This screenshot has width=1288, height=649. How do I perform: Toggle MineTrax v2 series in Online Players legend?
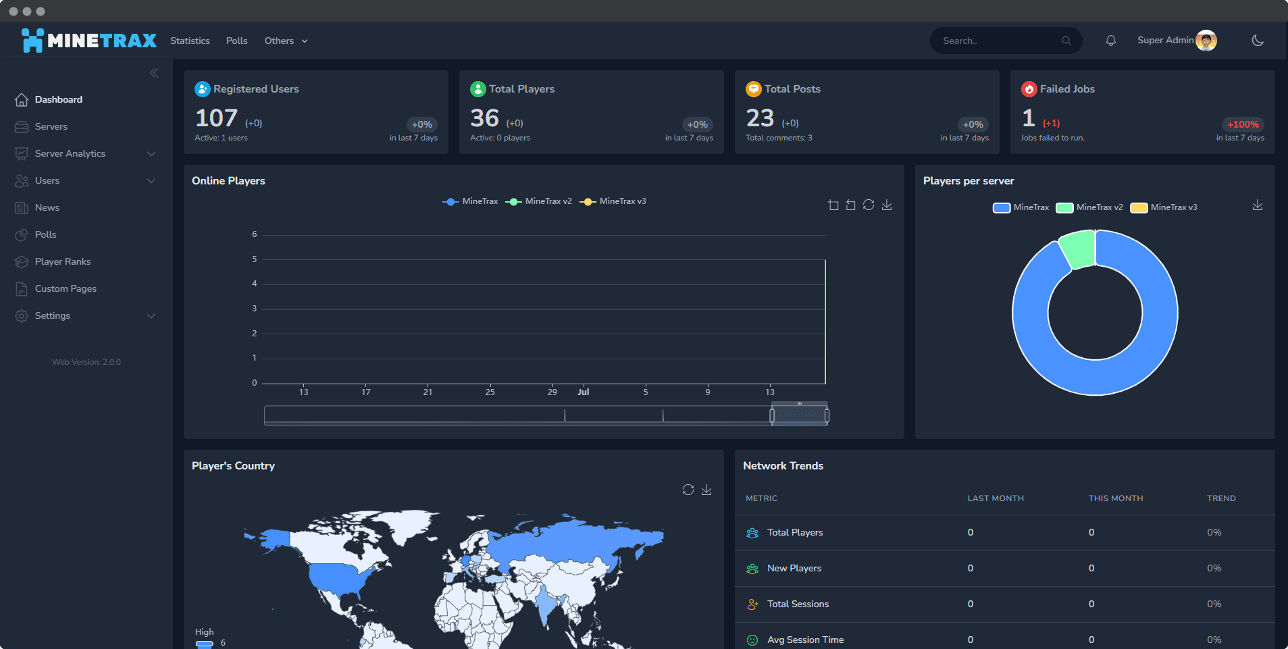click(x=539, y=201)
